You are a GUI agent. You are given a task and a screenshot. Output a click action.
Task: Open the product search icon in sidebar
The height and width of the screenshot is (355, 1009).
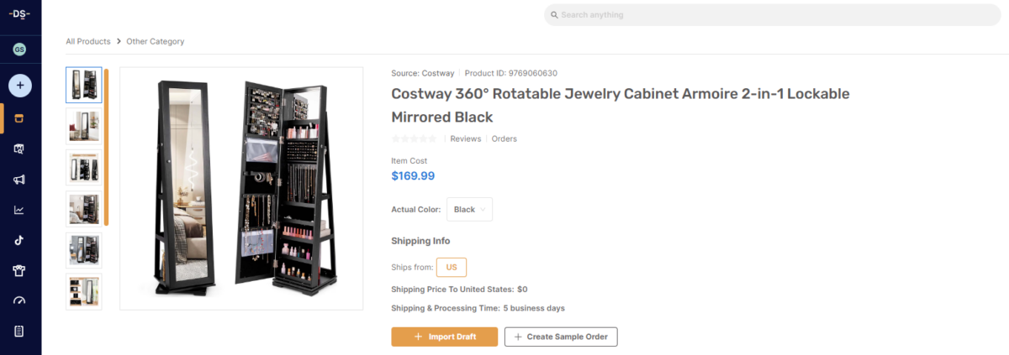tap(19, 149)
